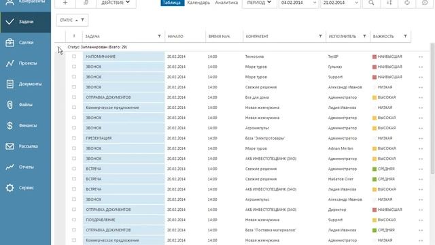Image resolution: width=435 pixels, height=245 pixels.
Task: Open the start date 04.02.2014 dropdown
Action: [x=315, y=3]
